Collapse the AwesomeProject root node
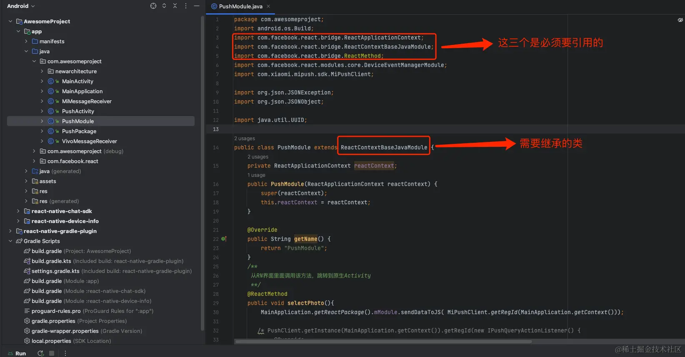Screen dimensions: 685x357 pos(10,21)
